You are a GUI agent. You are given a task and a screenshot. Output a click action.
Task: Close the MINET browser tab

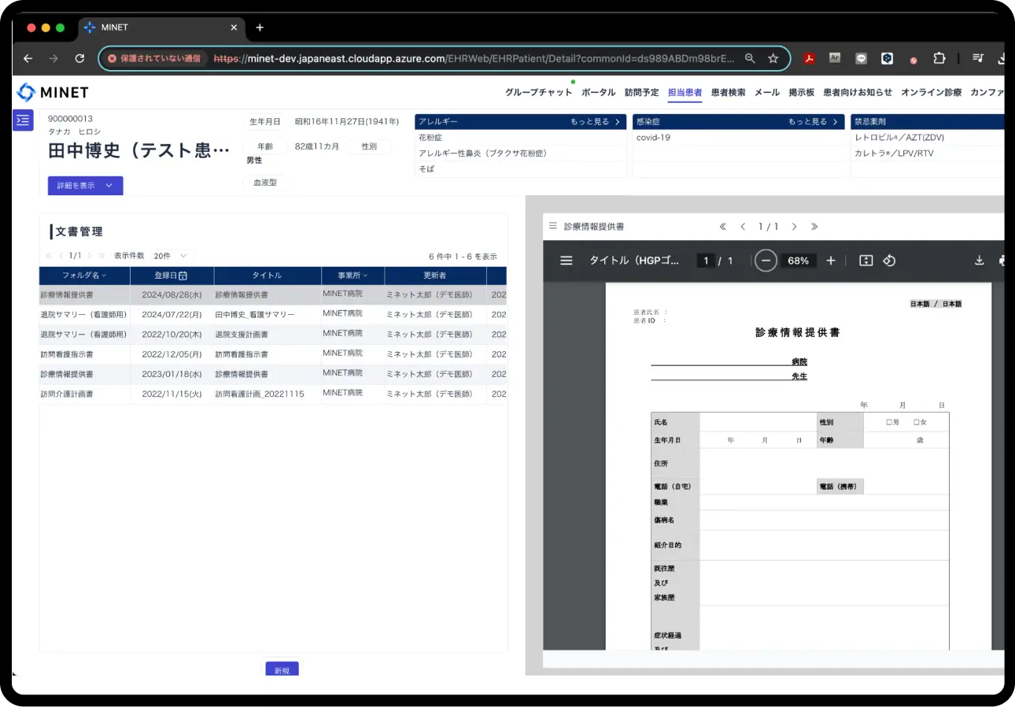tap(234, 28)
